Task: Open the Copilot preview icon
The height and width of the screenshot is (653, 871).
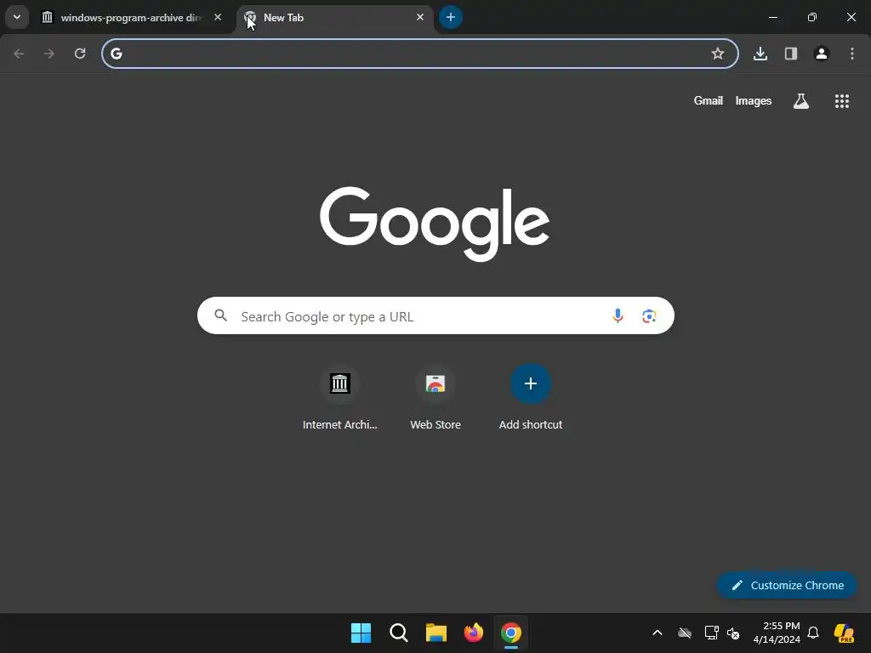Action: pos(844,633)
